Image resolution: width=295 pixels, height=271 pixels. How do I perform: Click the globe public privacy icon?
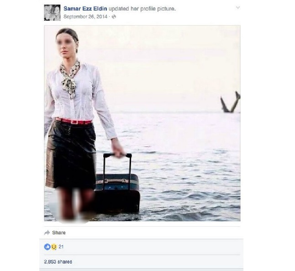[x=114, y=17]
